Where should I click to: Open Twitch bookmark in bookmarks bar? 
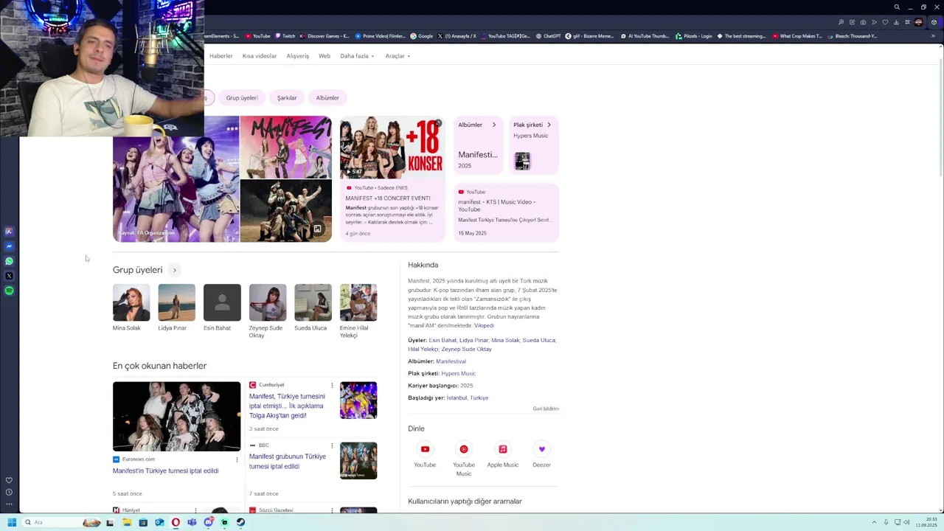285,36
